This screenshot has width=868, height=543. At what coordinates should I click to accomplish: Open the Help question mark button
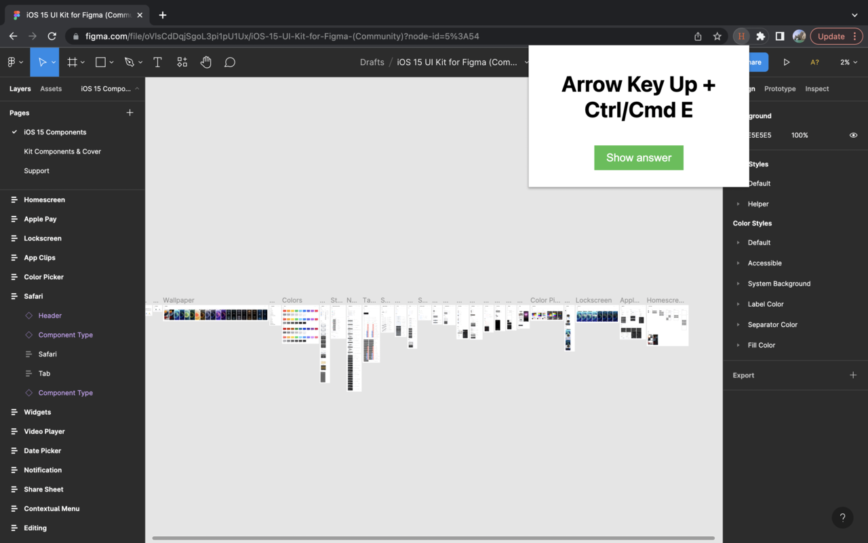[x=842, y=517]
